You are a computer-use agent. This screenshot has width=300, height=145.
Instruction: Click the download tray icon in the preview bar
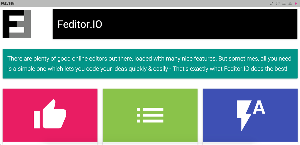point(284,3)
